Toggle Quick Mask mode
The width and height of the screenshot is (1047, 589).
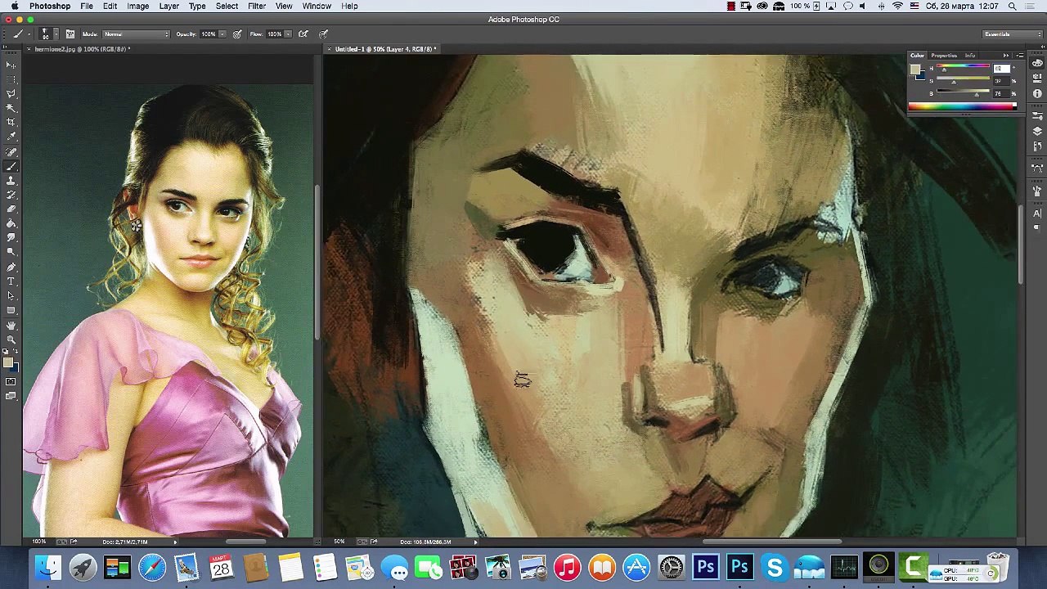11,381
